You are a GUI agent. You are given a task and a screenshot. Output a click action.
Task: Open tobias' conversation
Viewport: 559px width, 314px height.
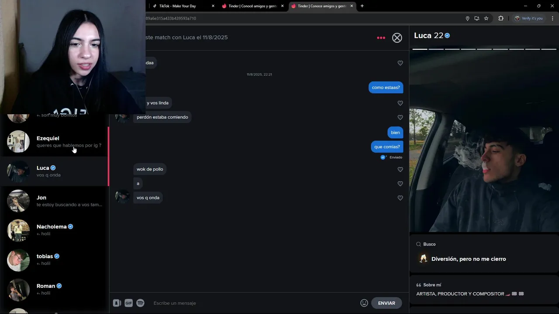[x=54, y=260]
